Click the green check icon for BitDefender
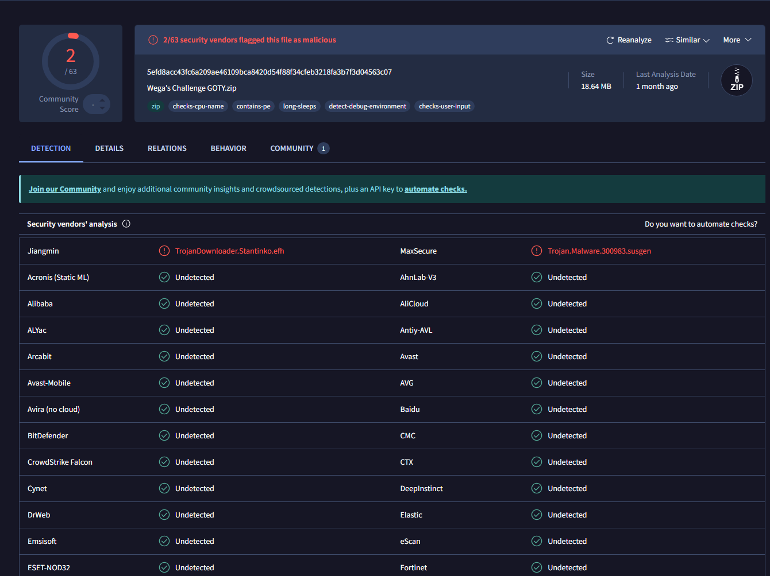The image size is (770, 576). 164,435
